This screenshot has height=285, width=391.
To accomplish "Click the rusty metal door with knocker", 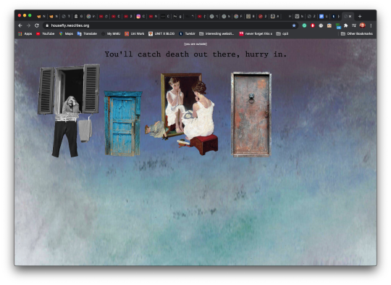I will 251,115.
